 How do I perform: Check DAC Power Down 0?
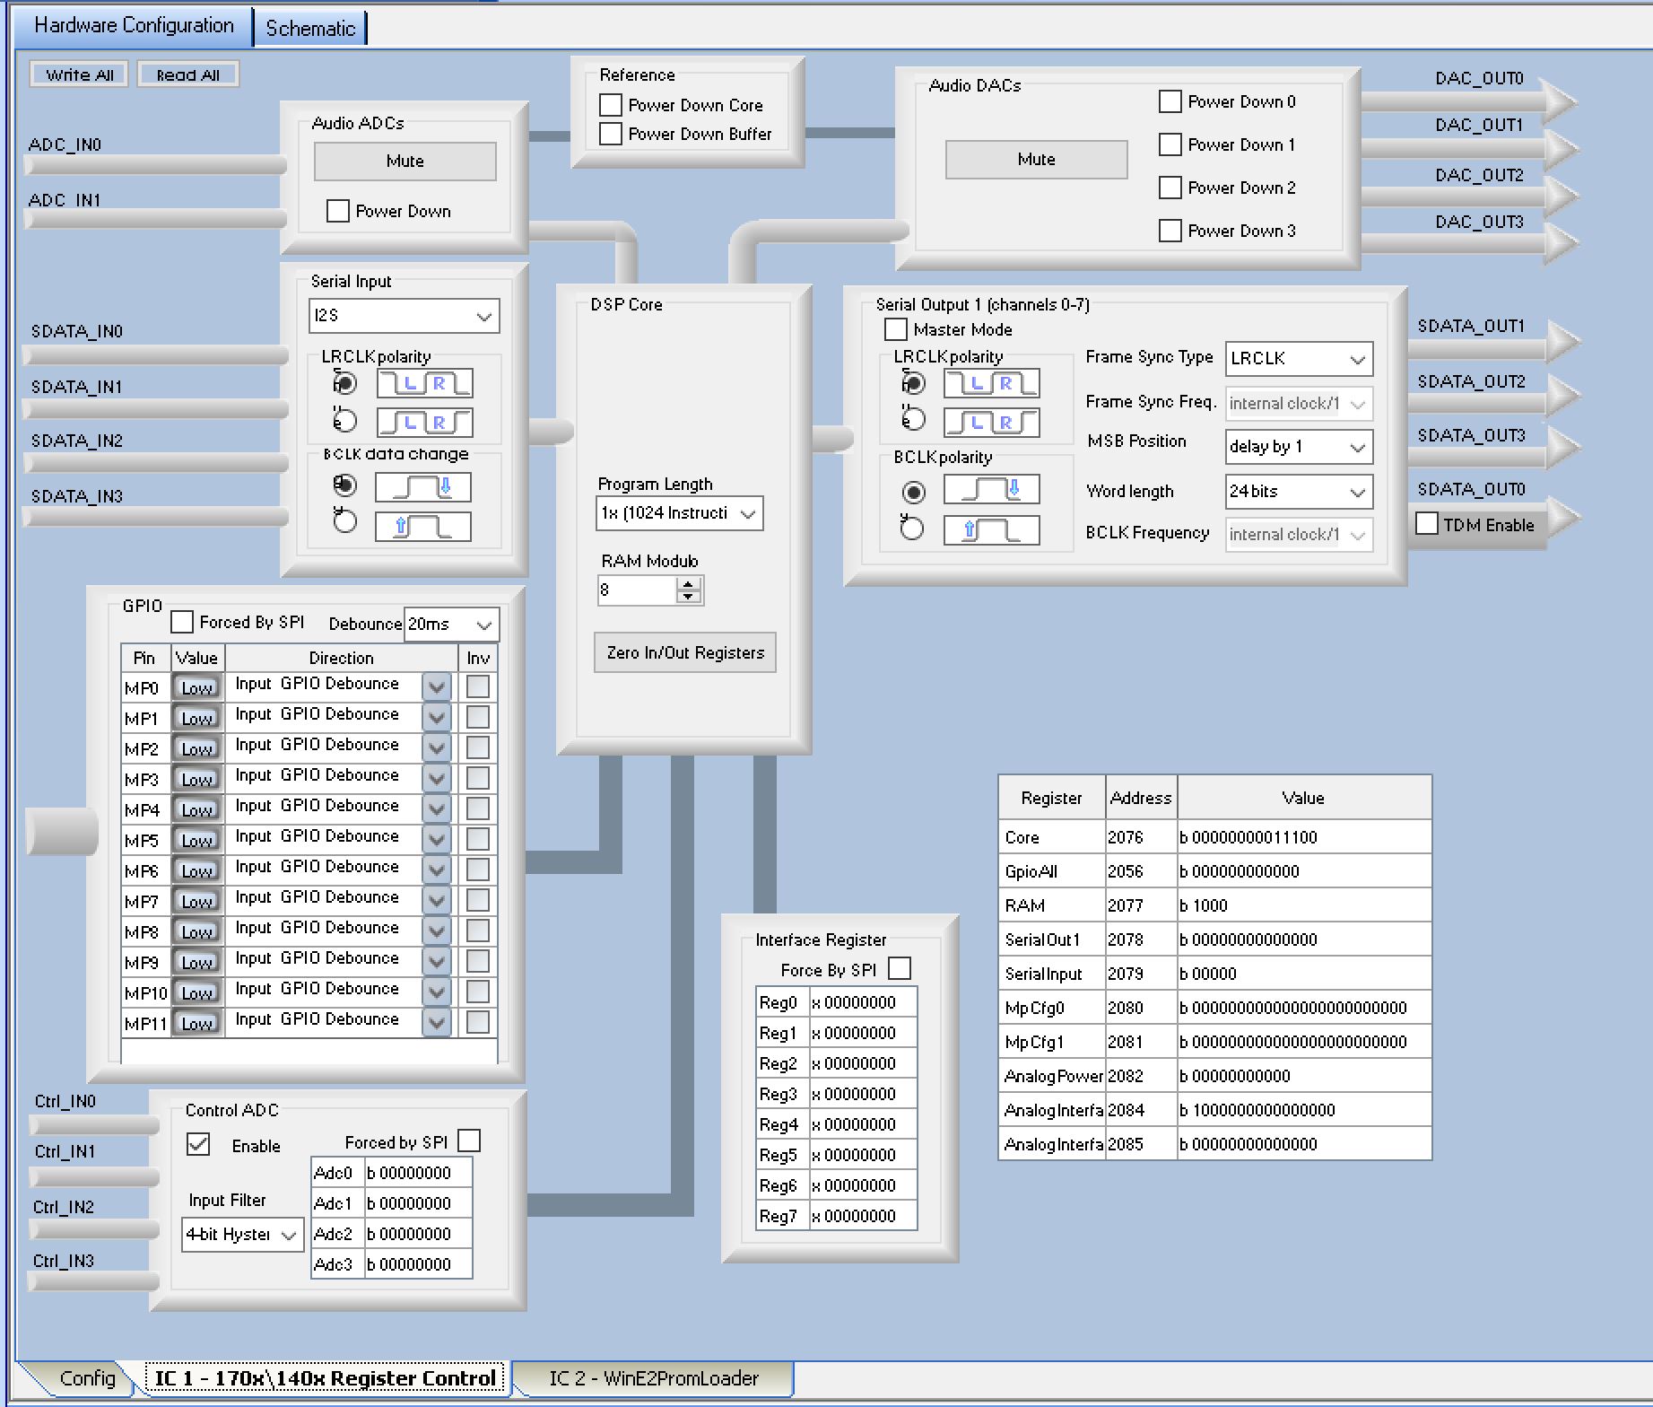pos(1170,101)
